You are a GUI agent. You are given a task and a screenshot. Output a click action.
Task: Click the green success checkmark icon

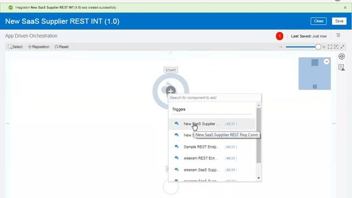10,8
